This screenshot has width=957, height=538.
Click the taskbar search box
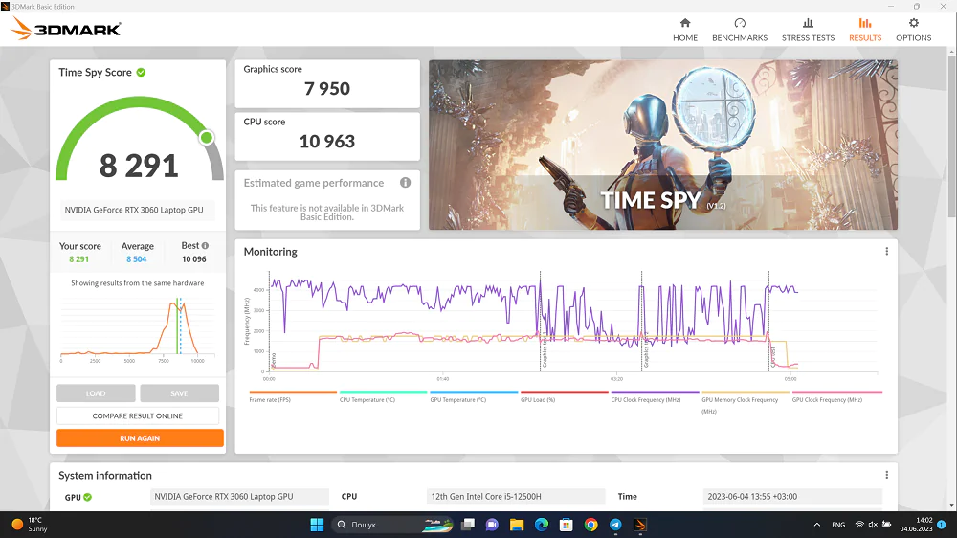(x=393, y=525)
